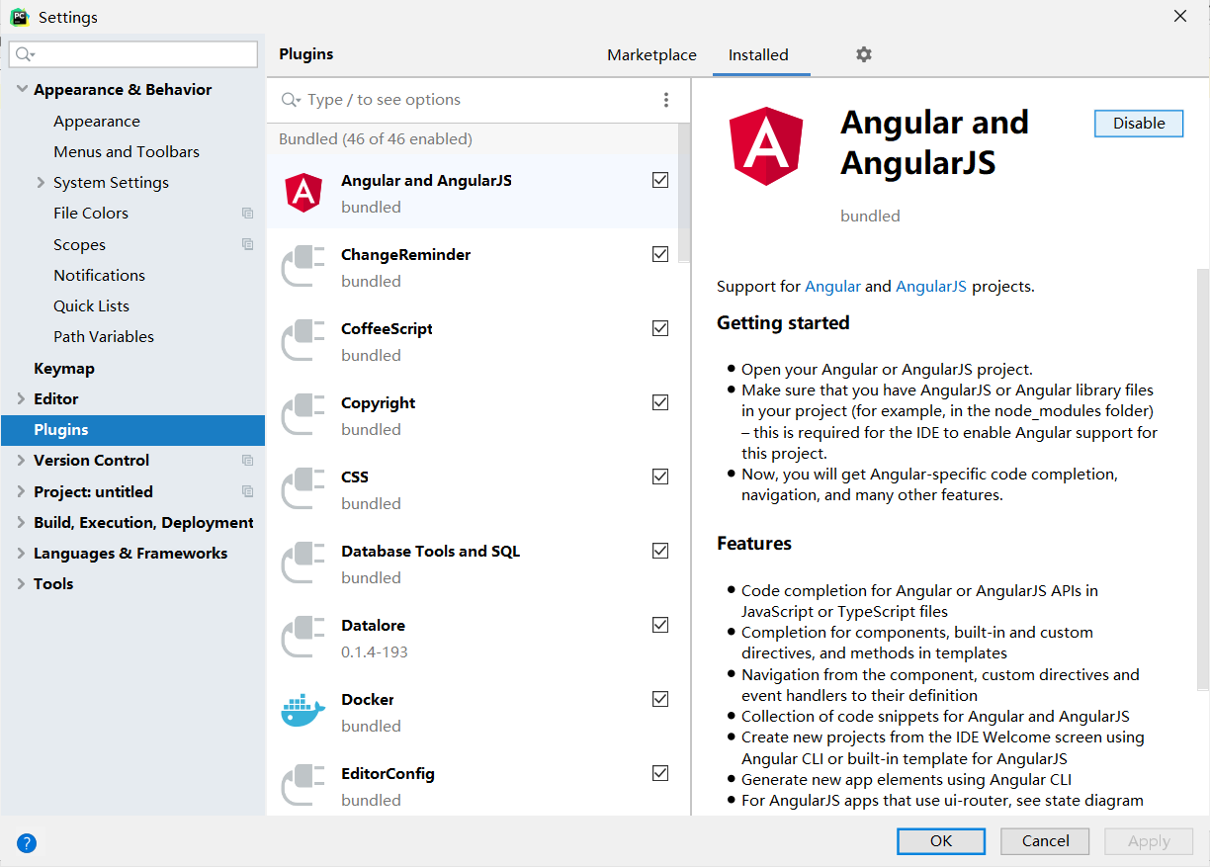Click the Cancel button
This screenshot has width=1210, height=867.
tap(1046, 841)
